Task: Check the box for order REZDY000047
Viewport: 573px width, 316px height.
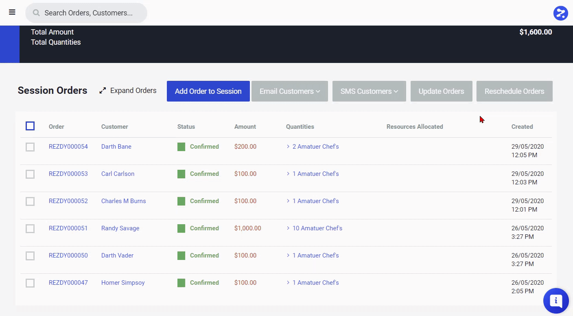Action: point(30,283)
